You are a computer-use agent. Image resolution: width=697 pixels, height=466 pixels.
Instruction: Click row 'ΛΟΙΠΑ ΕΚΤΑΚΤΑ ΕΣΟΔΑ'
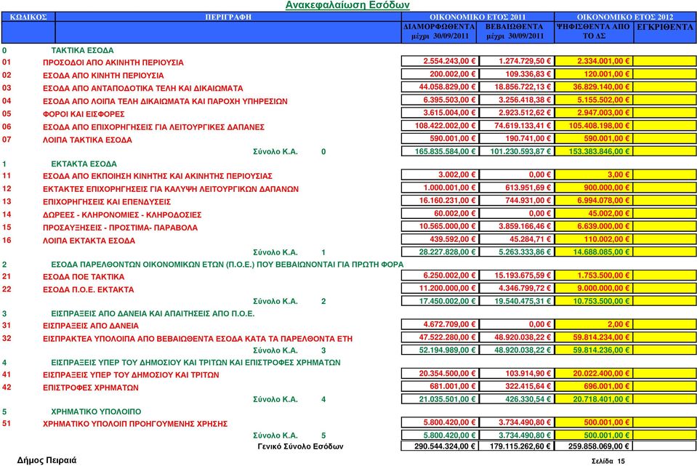click(89, 241)
